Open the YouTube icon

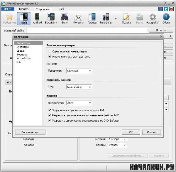(171, 9)
